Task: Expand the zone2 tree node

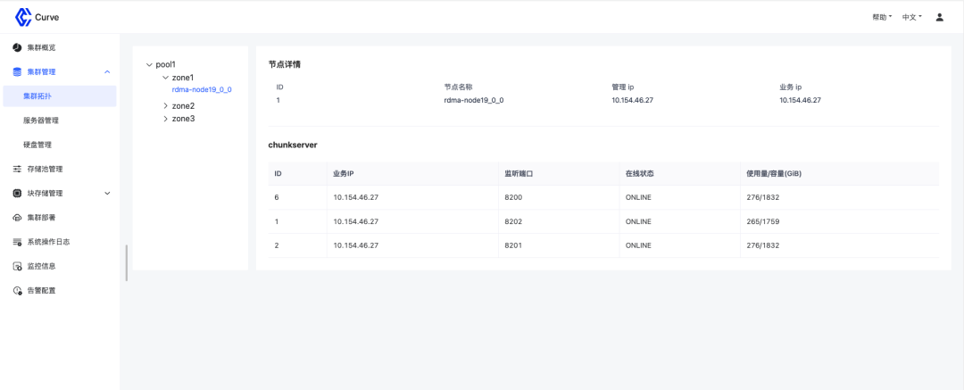Action: click(165, 105)
